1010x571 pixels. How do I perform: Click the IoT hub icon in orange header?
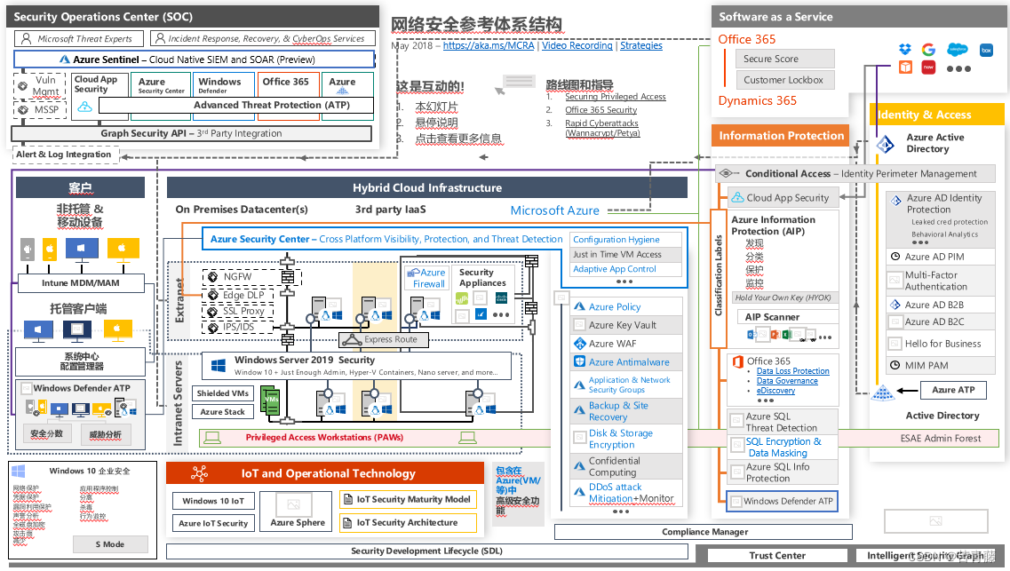pyautogui.click(x=199, y=474)
